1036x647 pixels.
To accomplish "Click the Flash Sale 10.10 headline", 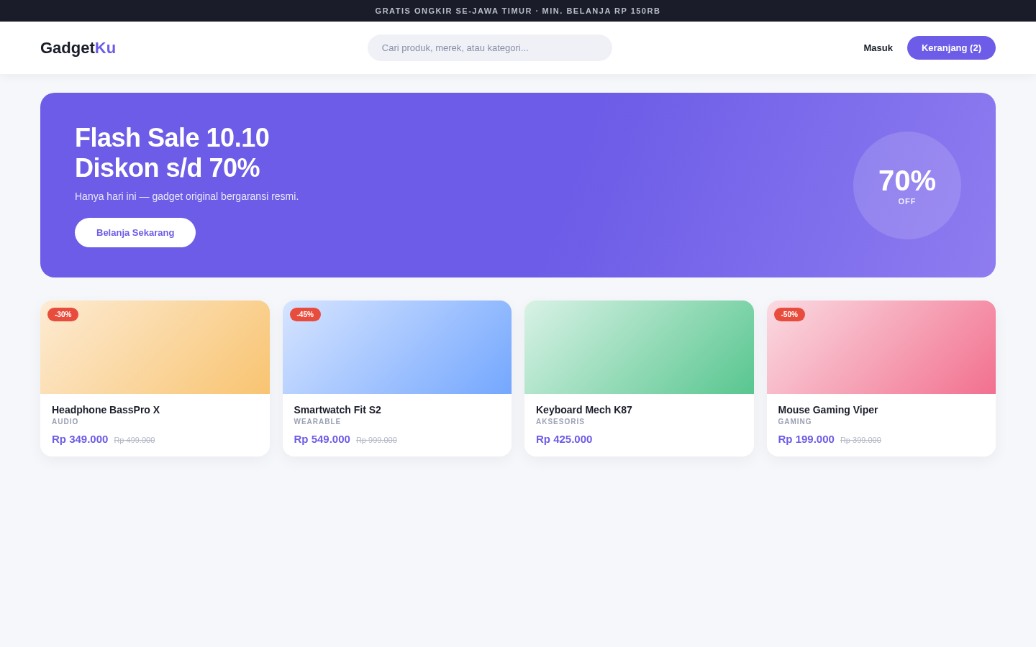I will point(172,153).
